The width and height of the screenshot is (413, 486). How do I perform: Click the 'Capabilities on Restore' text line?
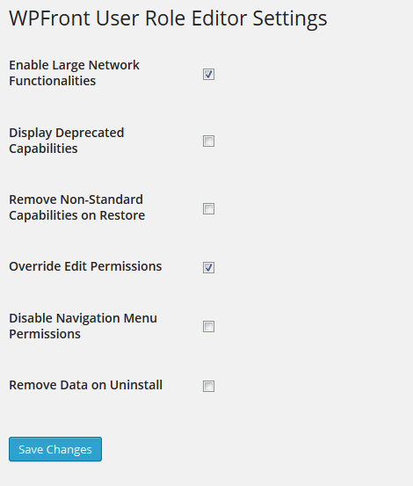[x=76, y=215]
